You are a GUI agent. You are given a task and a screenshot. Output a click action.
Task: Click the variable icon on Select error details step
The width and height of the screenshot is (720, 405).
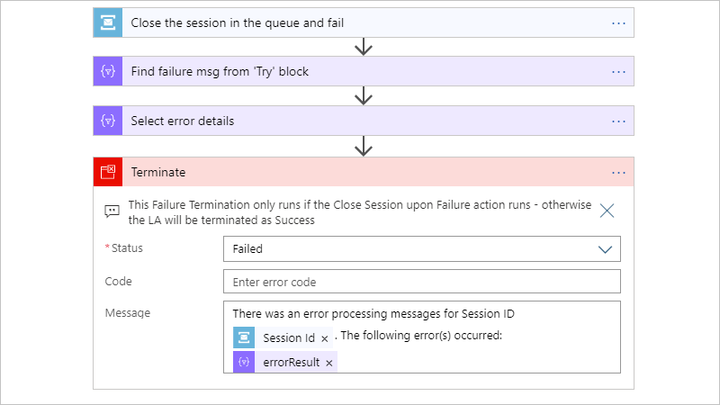tap(108, 121)
